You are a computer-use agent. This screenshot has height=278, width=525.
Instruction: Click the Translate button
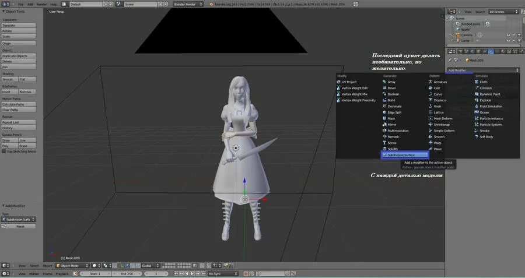[19, 25]
